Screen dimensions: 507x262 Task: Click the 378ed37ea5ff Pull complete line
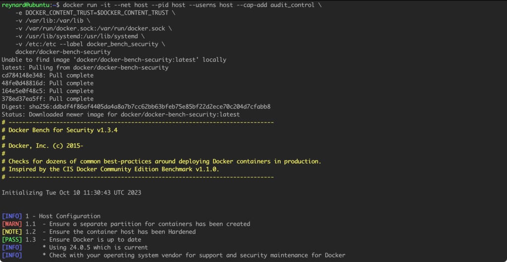(x=48, y=99)
